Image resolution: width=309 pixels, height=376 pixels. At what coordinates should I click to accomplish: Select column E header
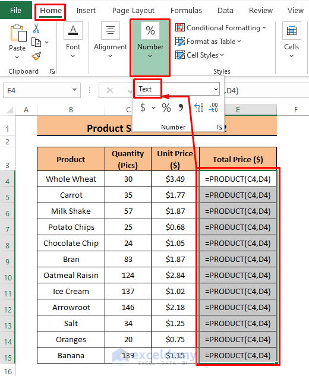point(238,110)
